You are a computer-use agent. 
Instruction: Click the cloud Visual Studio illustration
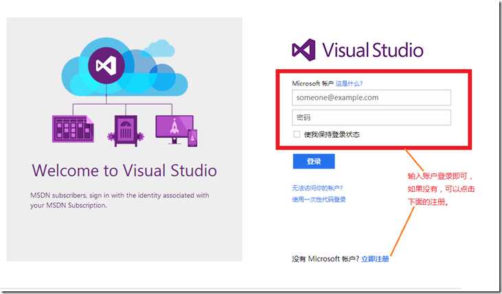(x=124, y=67)
